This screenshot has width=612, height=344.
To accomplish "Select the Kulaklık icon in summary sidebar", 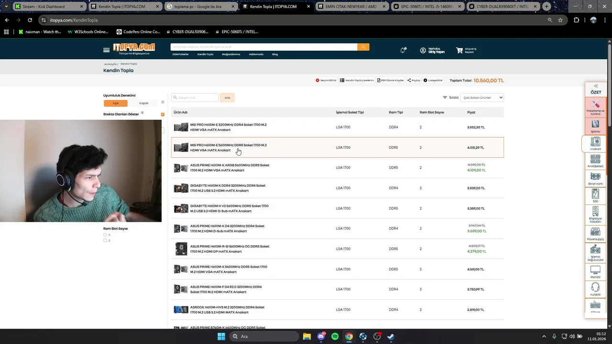I will tap(595, 289).
